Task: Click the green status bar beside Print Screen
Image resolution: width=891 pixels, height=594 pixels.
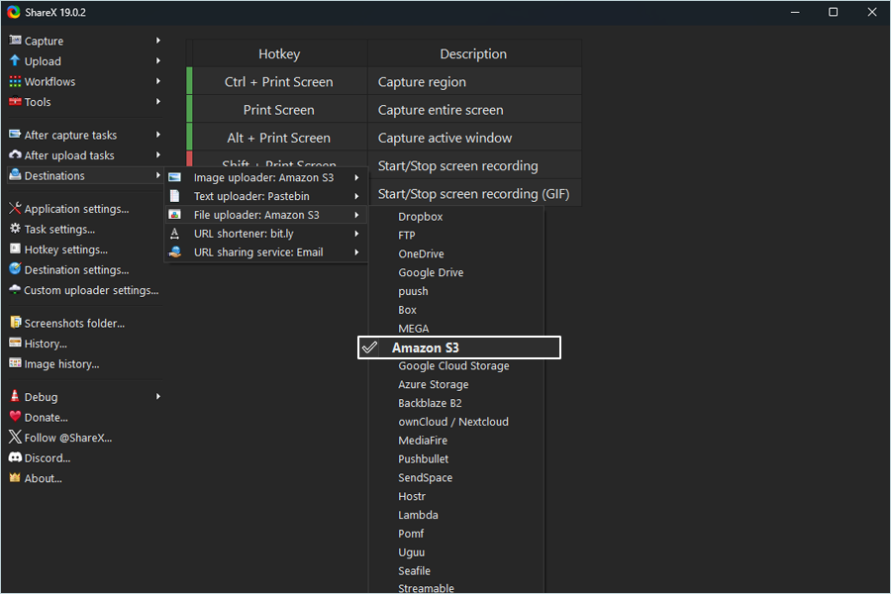Action: coord(189,110)
